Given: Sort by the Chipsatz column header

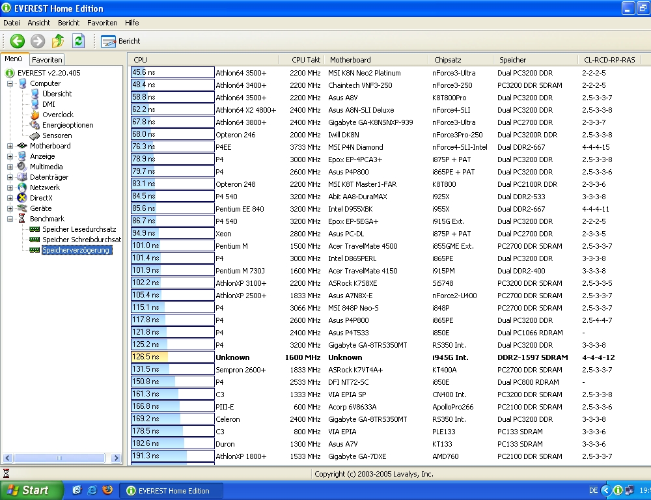Looking at the screenshot, I should coord(461,60).
